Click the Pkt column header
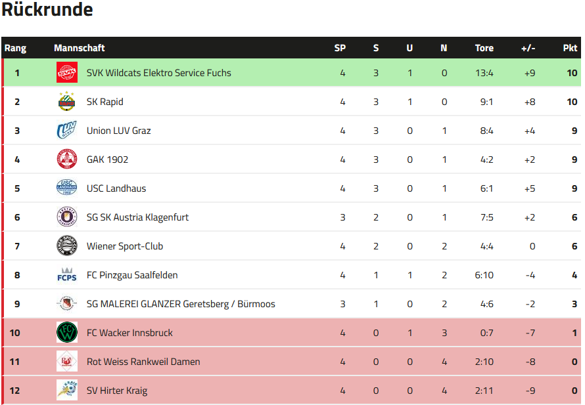The image size is (585, 405). (570, 48)
